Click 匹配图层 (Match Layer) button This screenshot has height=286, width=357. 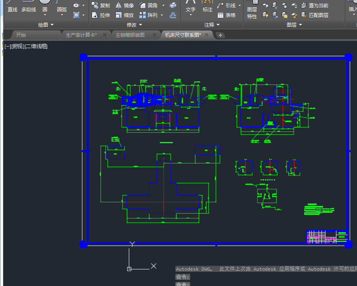(x=315, y=15)
